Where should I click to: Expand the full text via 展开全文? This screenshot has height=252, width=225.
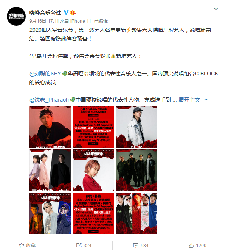(189, 100)
